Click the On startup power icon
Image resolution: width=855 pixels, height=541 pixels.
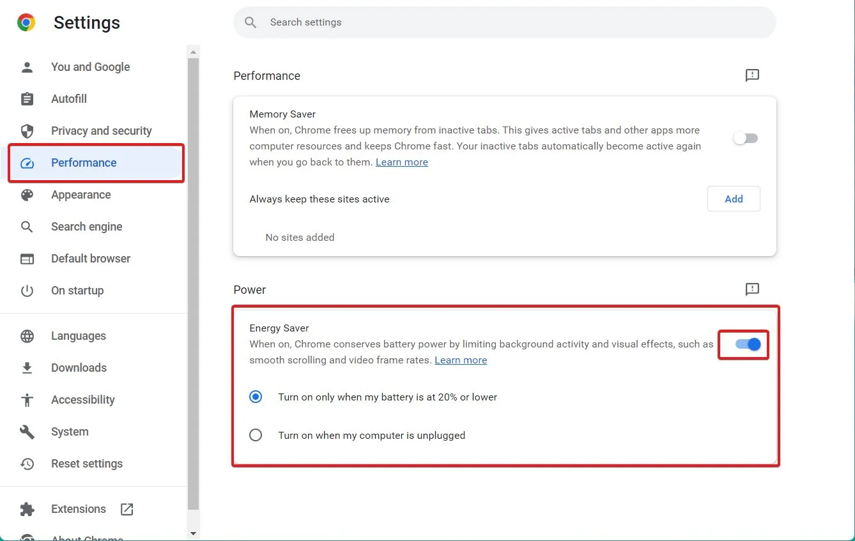click(27, 291)
